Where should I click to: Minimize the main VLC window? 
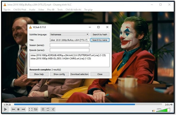(152, 5)
